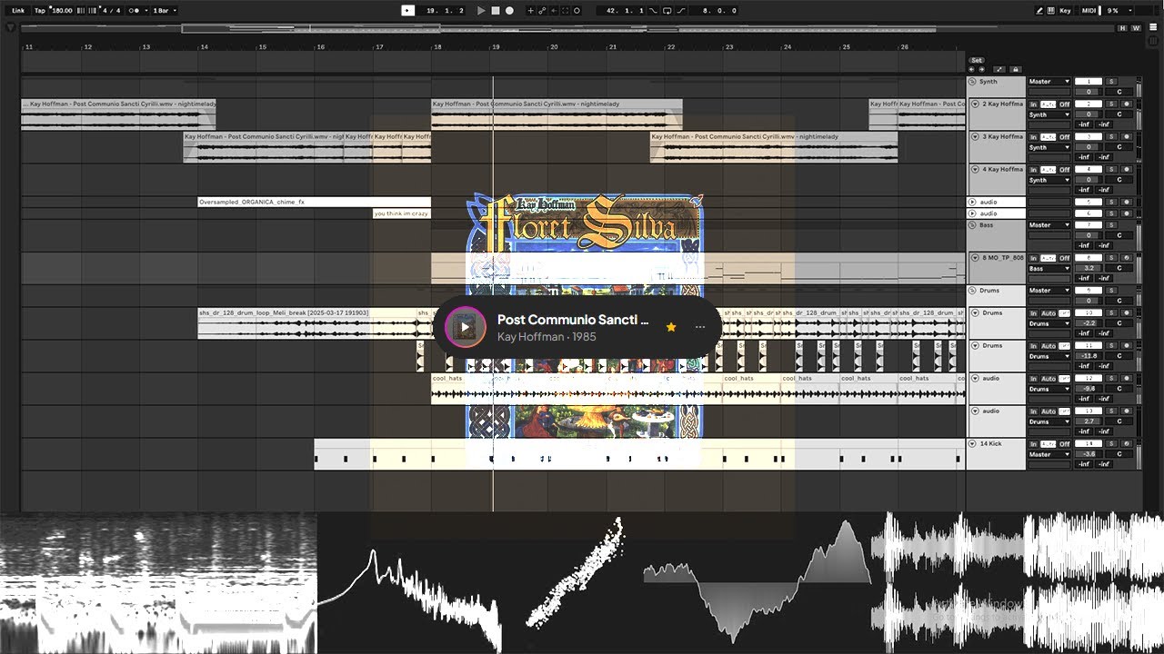1164x654 pixels.
Task: Click the 4 / 4 time signature field
Action: 111,11
